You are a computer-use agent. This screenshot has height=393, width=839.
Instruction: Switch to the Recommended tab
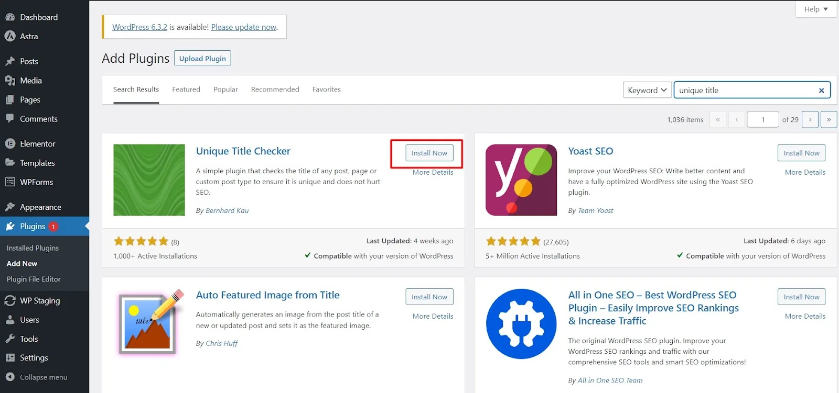(275, 89)
